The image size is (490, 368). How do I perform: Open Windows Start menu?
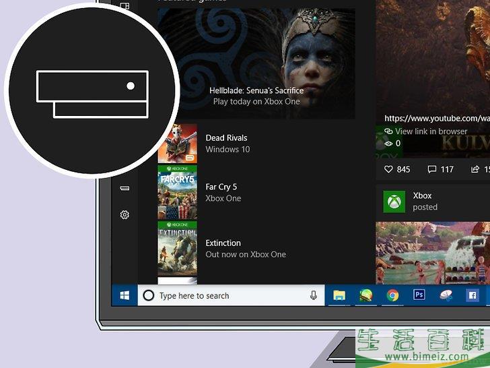point(125,295)
